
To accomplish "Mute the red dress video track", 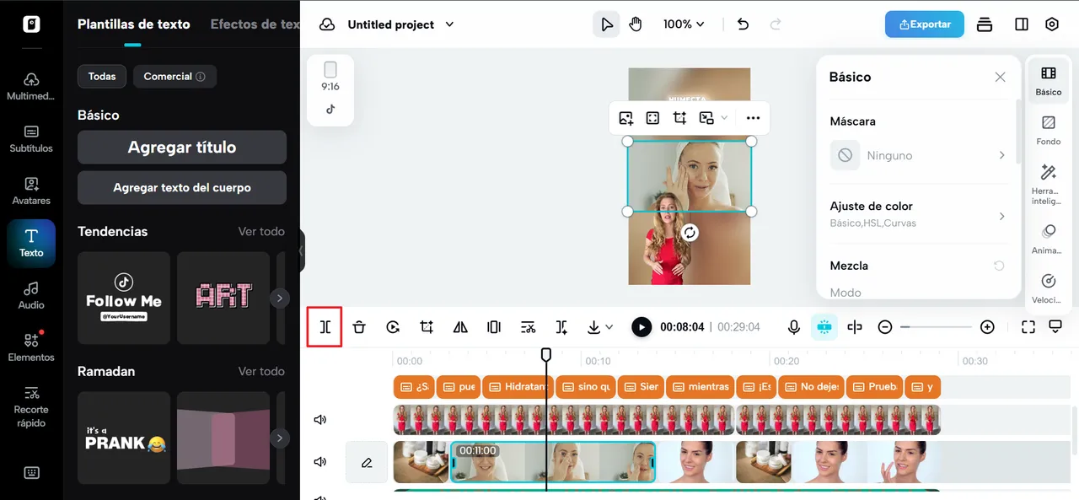I will click(320, 420).
